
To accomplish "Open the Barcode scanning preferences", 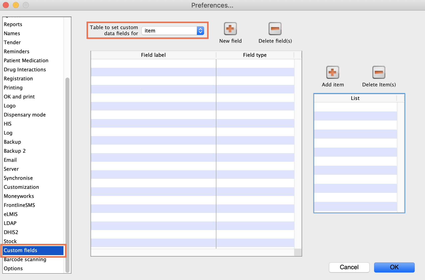I will click(25, 259).
